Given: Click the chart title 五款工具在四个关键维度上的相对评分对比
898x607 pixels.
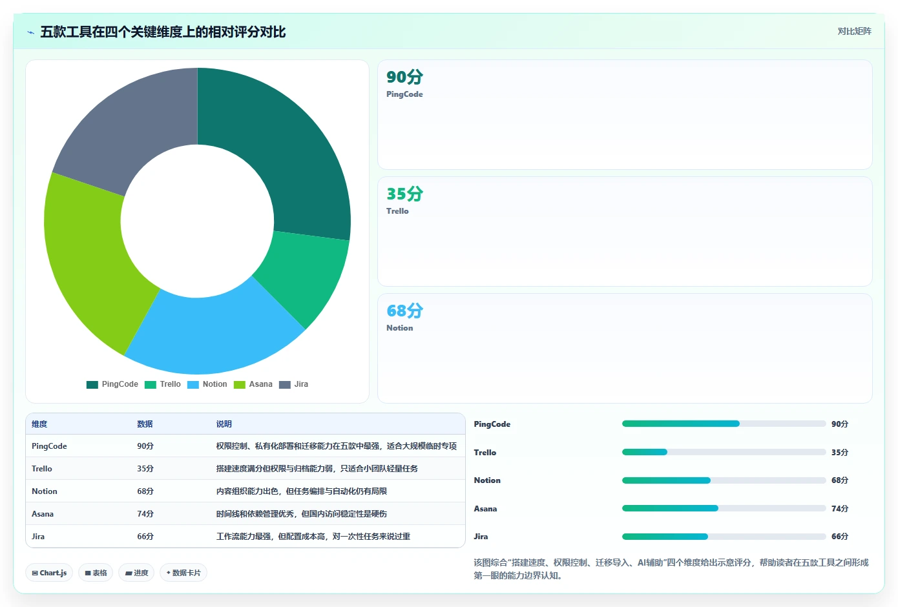Looking at the screenshot, I should [163, 32].
